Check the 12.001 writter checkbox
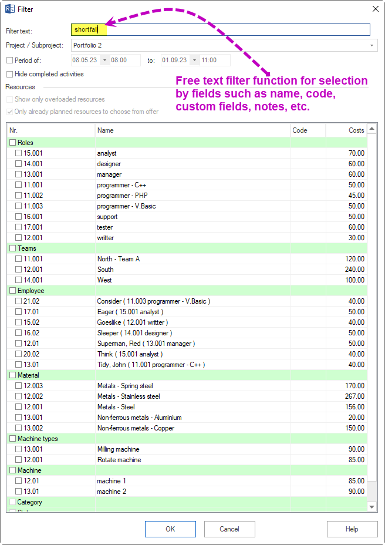 18,238
